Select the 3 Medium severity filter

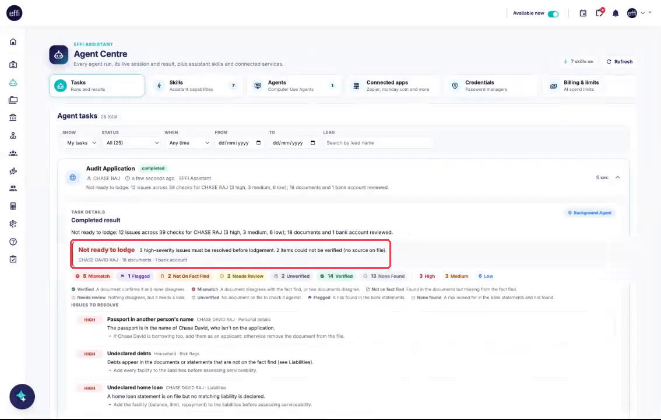pos(456,276)
